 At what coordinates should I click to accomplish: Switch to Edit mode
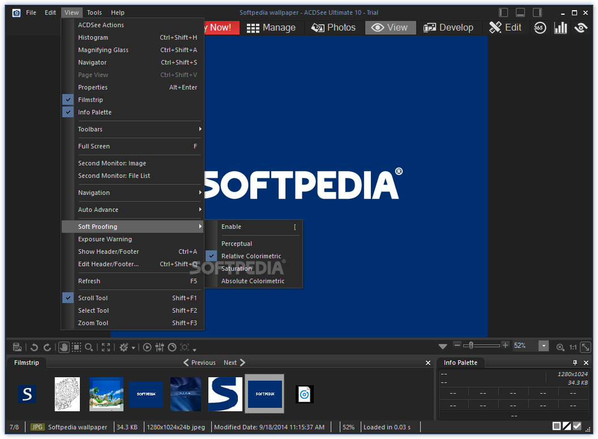click(505, 27)
